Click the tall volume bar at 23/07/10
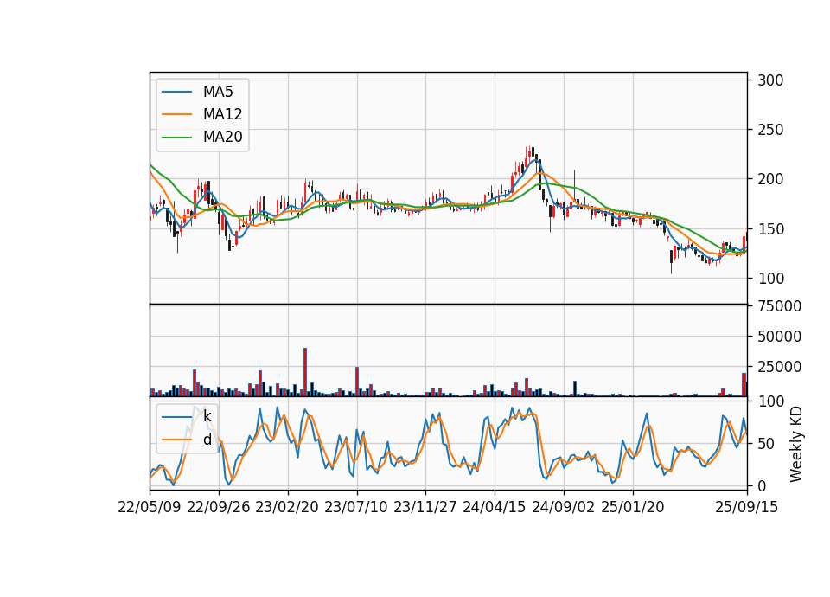Image resolution: width=830 pixels, height=597 pixels. (x=357, y=382)
